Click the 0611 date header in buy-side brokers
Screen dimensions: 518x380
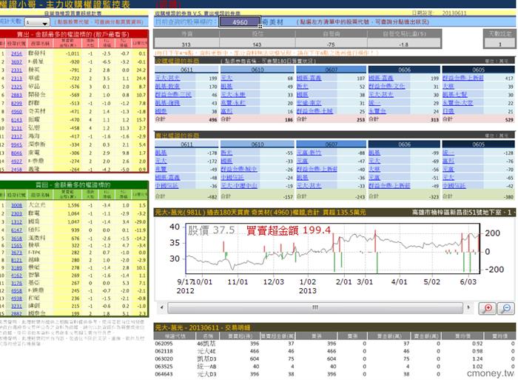[186, 70]
